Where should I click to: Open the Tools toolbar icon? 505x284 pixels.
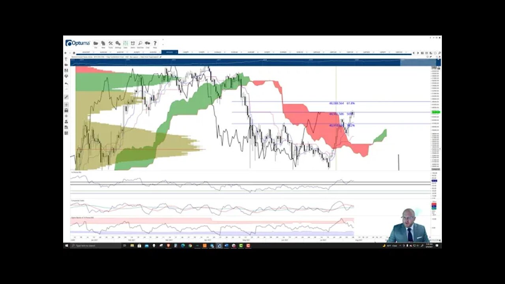click(x=110, y=44)
